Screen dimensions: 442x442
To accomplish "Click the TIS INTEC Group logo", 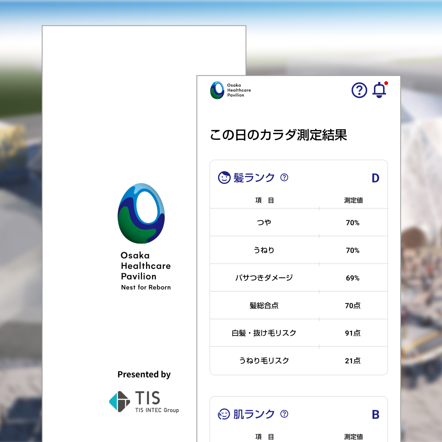I will [x=144, y=402].
